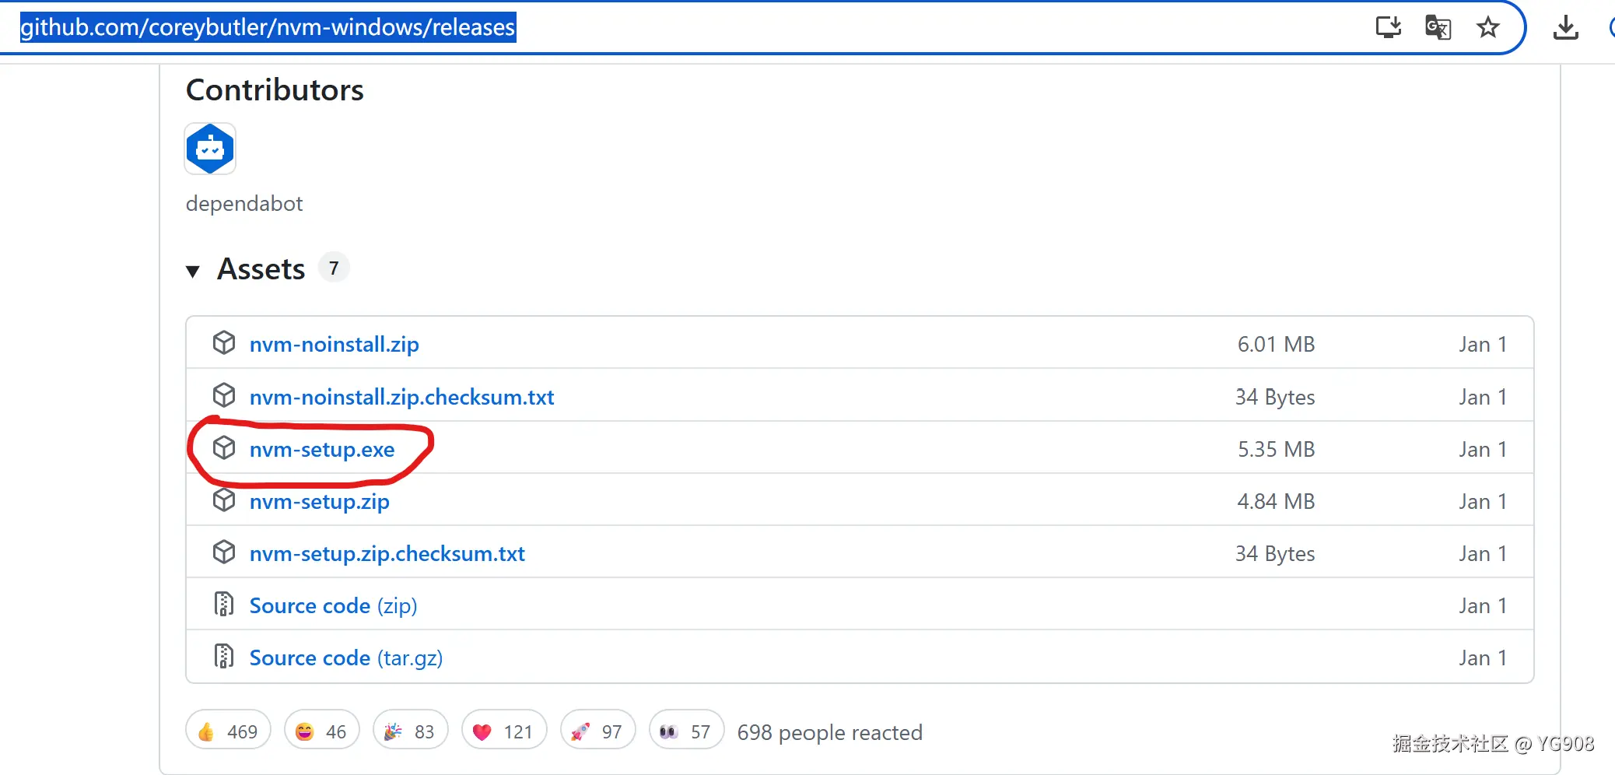Download nvm-setup.zip
1615x775 pixels.
click(319, 501)
